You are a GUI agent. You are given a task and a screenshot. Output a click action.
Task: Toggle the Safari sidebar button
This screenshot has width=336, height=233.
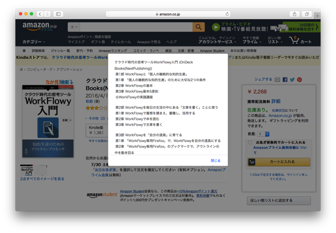tap(58, 14)
